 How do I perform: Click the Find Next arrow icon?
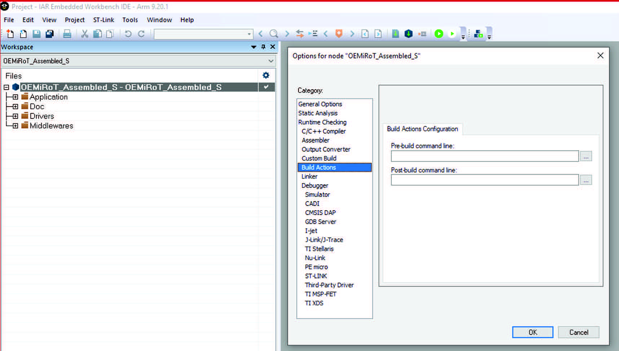coord(287,34)
